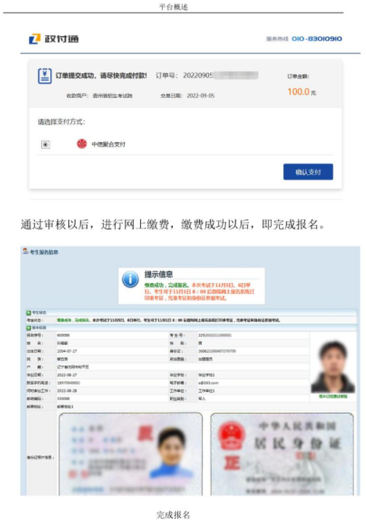Viewport: 366px width, 529px height.
Task: Click the blue information circle icon
Action: click(x=130, y=280)
